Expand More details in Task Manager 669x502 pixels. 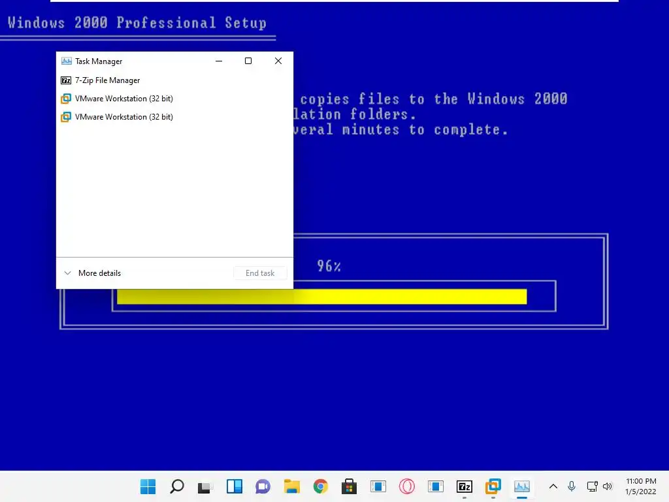tap(93, 273)
